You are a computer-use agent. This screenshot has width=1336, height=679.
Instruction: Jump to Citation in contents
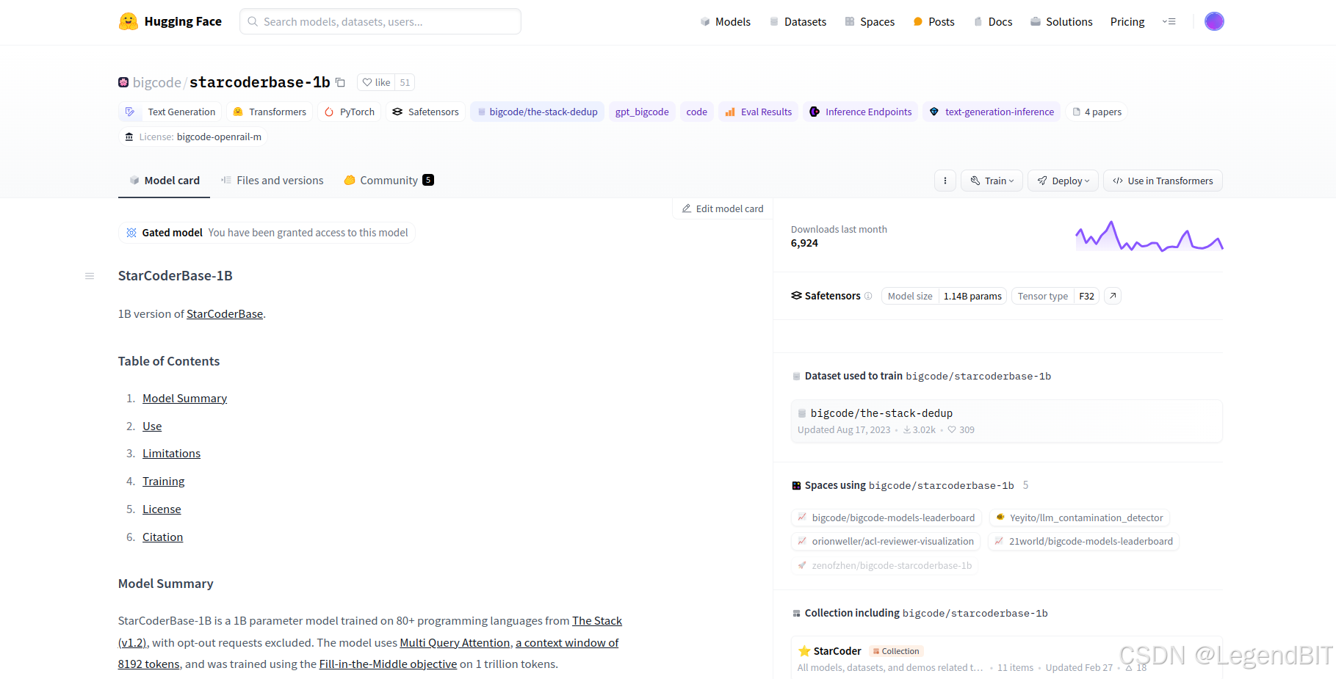coord(162,537)
